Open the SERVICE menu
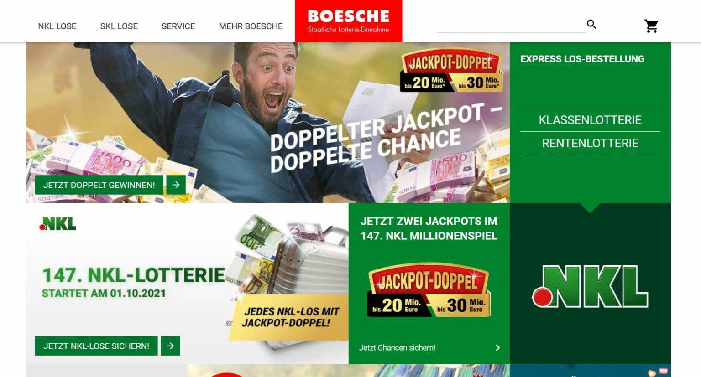Image resolution: width=701 pixels, height=377 pixels. pyautogui.click(x=178, y=26)
